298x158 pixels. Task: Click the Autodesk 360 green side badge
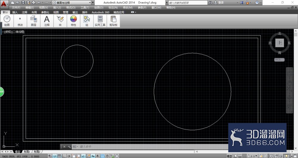click(1, 92)
